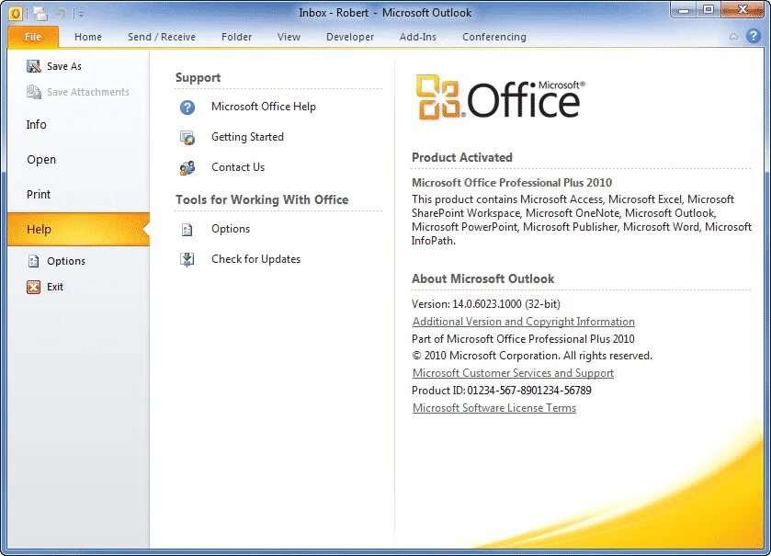Screen dimensions: 771x556
Task: Click Options text in left sidebar
Action: (x=66, y=261)
